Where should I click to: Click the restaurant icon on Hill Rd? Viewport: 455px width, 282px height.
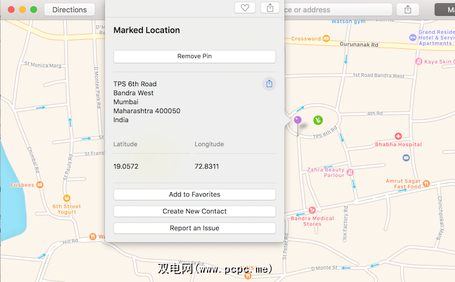tap(93, 237)
